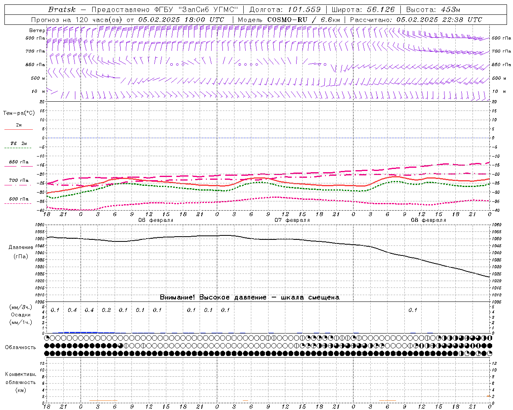The image size is (513, 410).
Task: Select the warning text Внимание! Высокое давление
Action: [x=213, y=297]
